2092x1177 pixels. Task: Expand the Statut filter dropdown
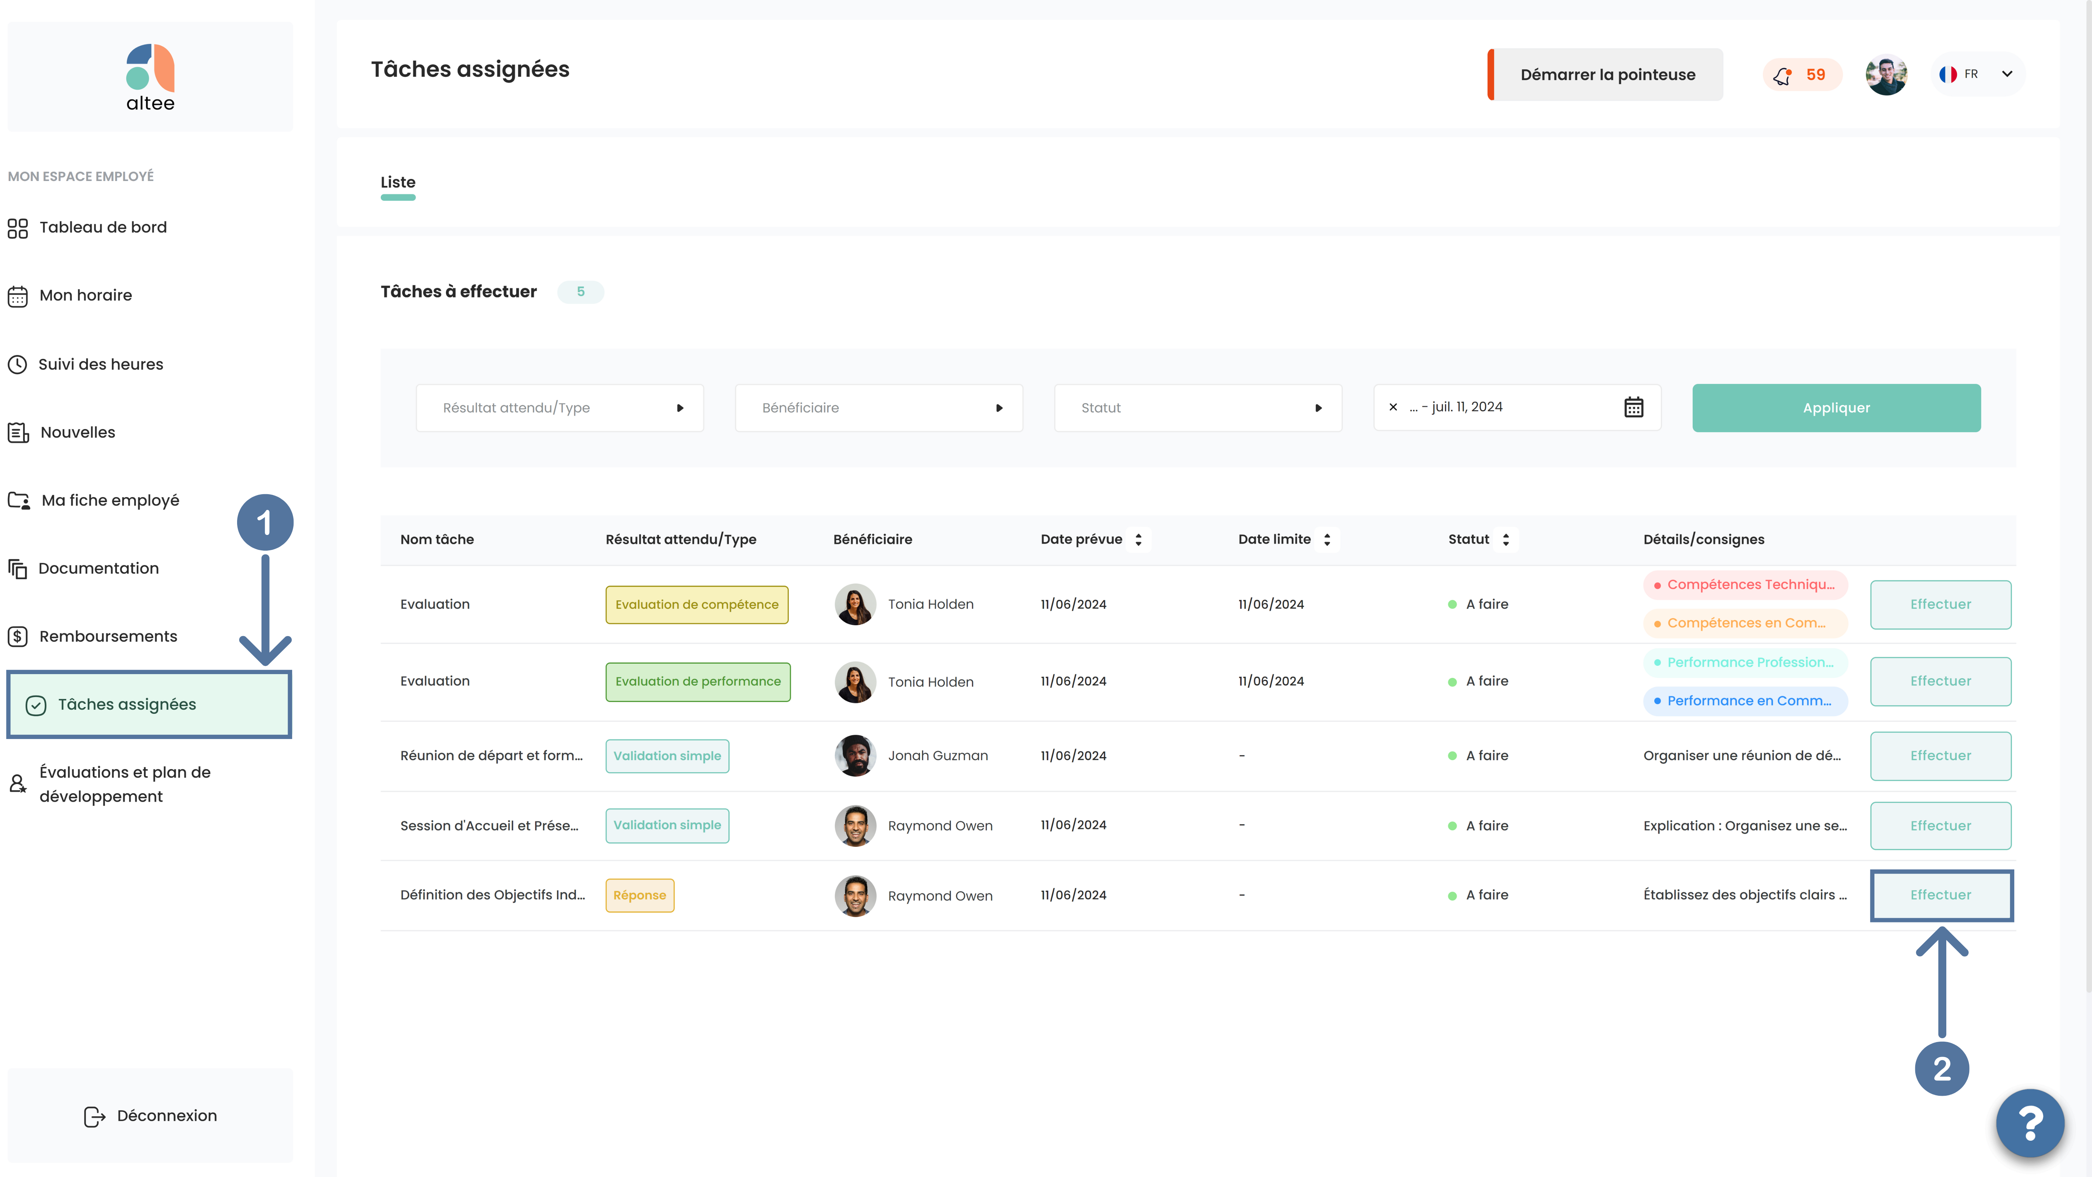tap(1198, 408)
